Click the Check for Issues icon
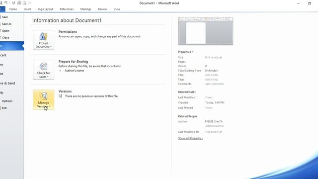The height and width of the screenshot is (179, 318). point(43,66)
